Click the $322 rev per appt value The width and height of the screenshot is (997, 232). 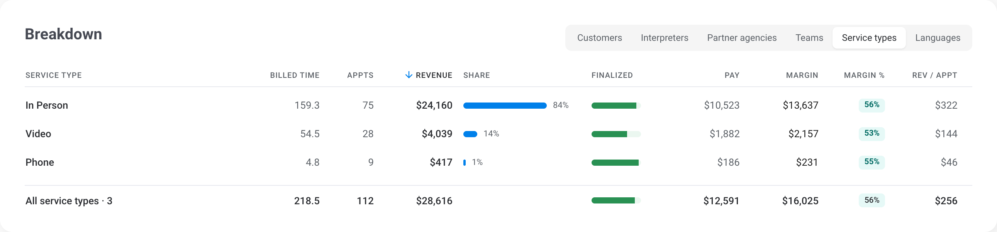pyautogui.click(x=946, y=105)
